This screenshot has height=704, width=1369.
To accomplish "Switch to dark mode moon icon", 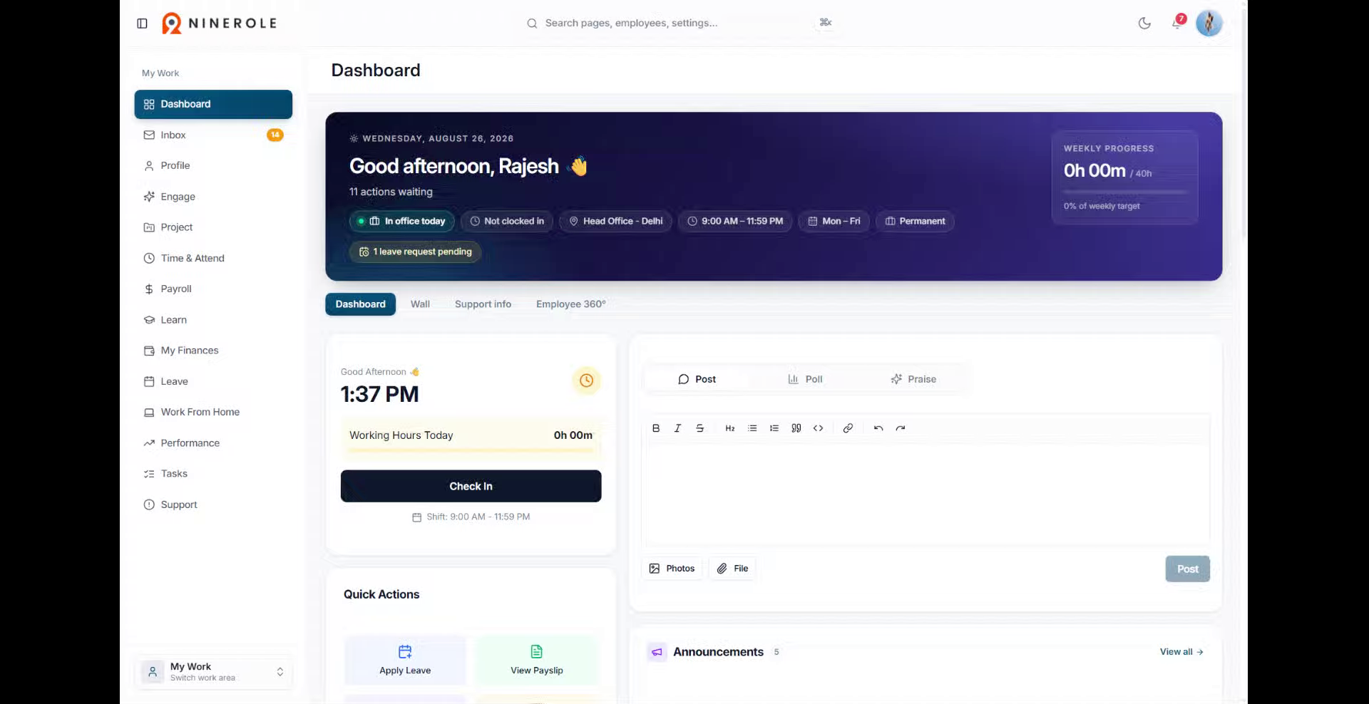I will click(x=1144, y=24).
